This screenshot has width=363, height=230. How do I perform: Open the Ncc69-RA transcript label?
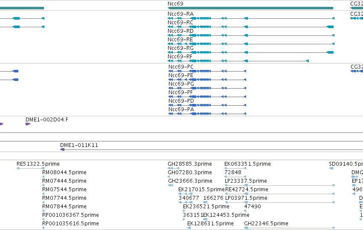coord(180,14)
